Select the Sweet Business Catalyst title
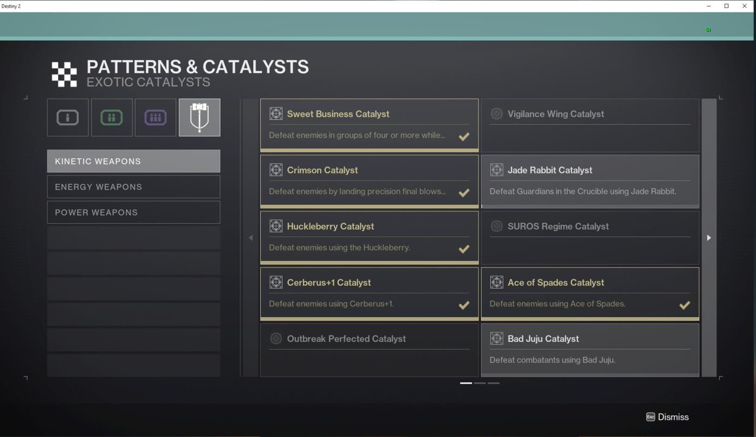The width and height of the screenshot is (756, 437). (x=338, y=114)
